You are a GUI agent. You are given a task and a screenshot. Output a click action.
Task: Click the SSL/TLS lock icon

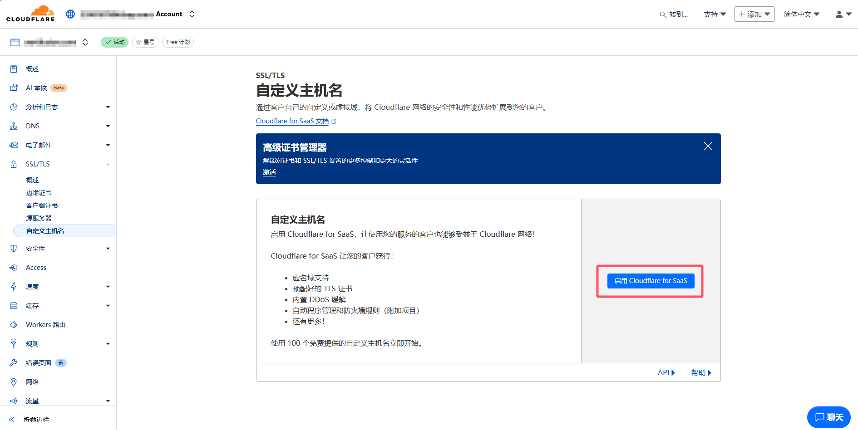pos(14,164)
